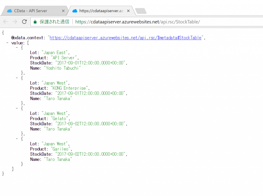
Task: Click StockDate value of Gelato record
Action: (x=90, y=124)
